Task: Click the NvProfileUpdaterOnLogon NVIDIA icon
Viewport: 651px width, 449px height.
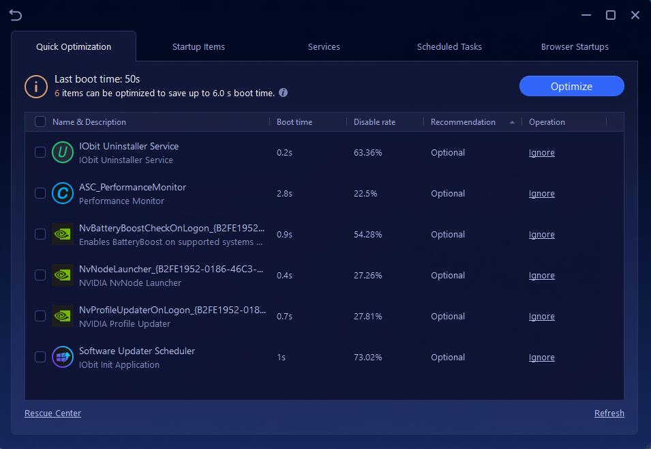Action: pos(63,316)
